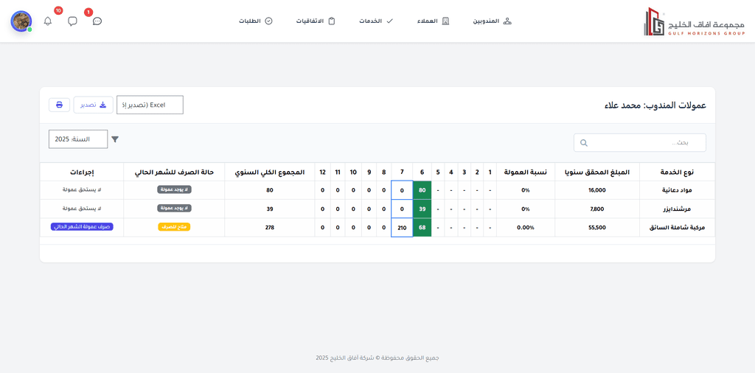Click the إجراءات column header

(x=82, y=172)
